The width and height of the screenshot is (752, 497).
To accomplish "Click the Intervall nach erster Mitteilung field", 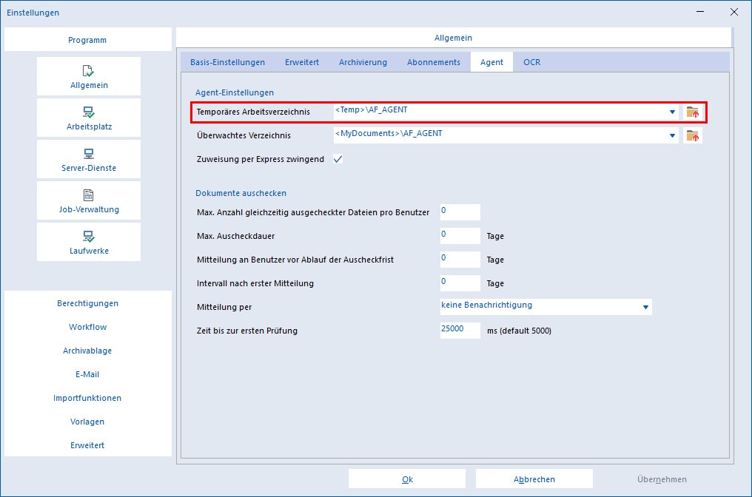I will pos(460,283).
